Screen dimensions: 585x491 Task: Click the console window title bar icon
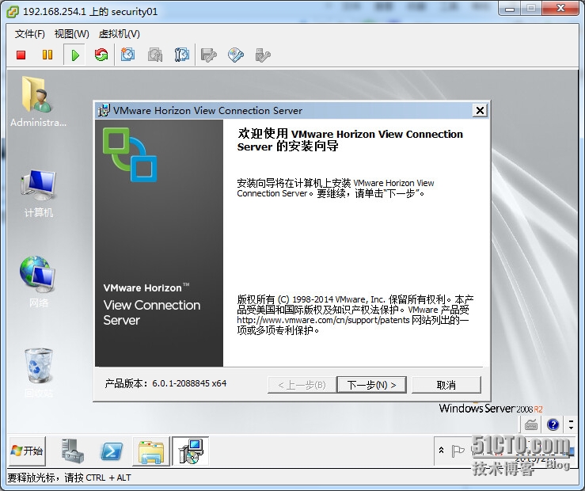[13, 12]
